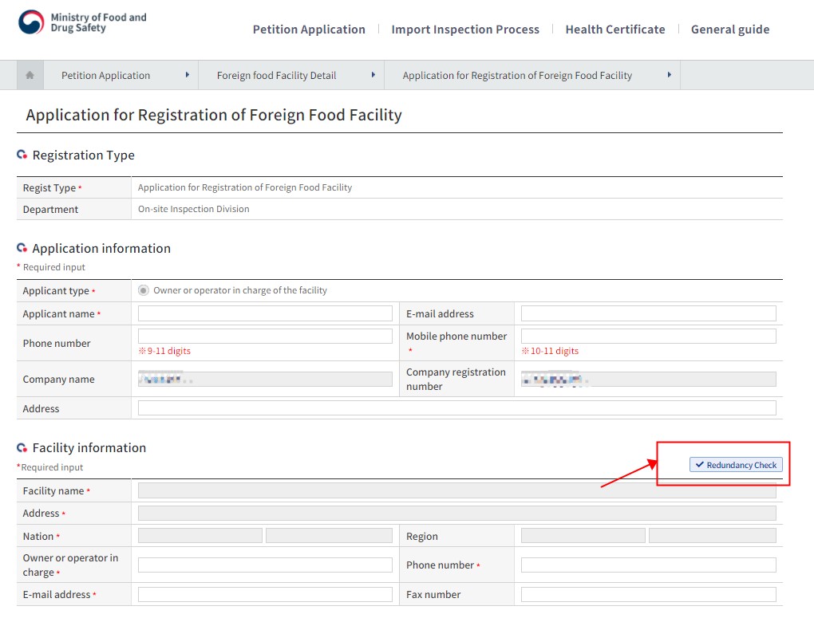Screen dimensions: 814x618
Task: Click the Registration Type section bullet icon
Action: [x=22, y=155]
